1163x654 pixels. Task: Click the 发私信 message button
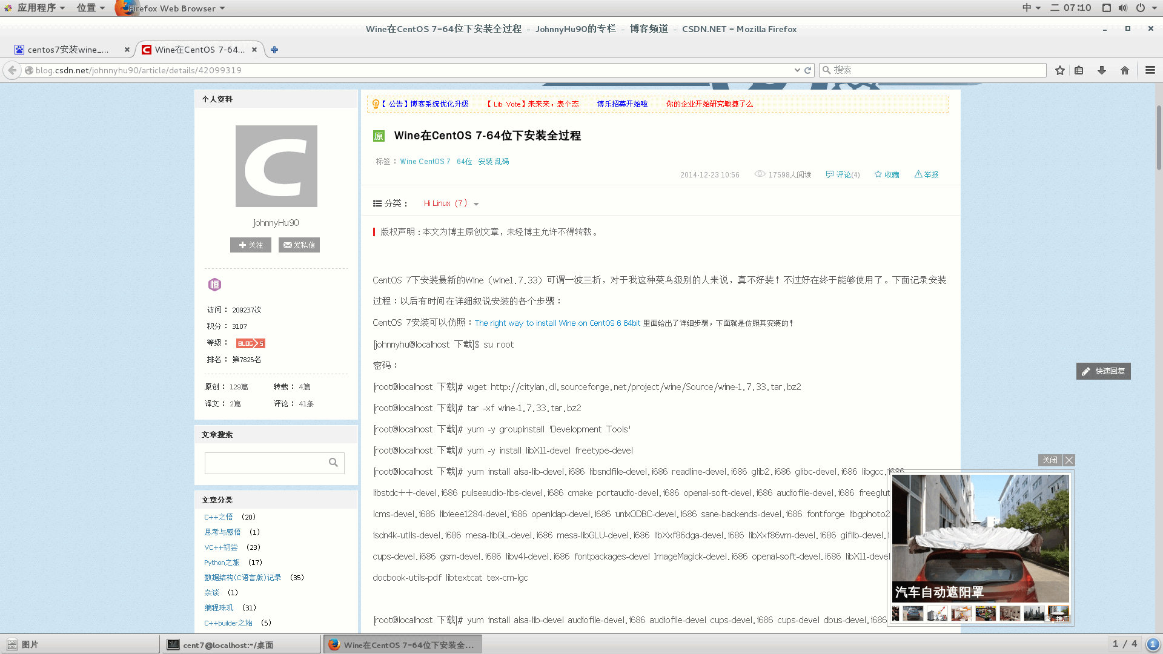click(299, 245)
